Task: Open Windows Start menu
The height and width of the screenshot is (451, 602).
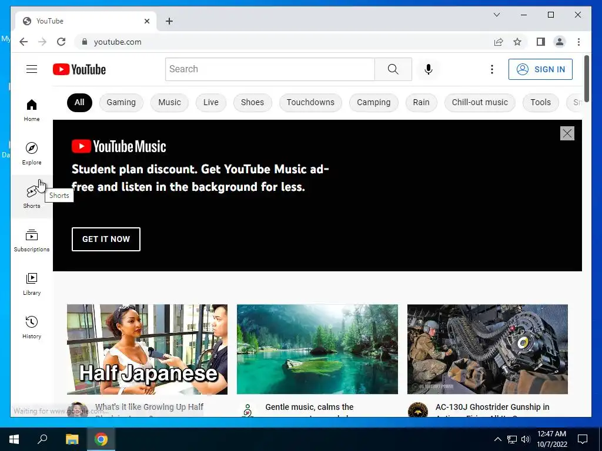Action: click(14, 439)
